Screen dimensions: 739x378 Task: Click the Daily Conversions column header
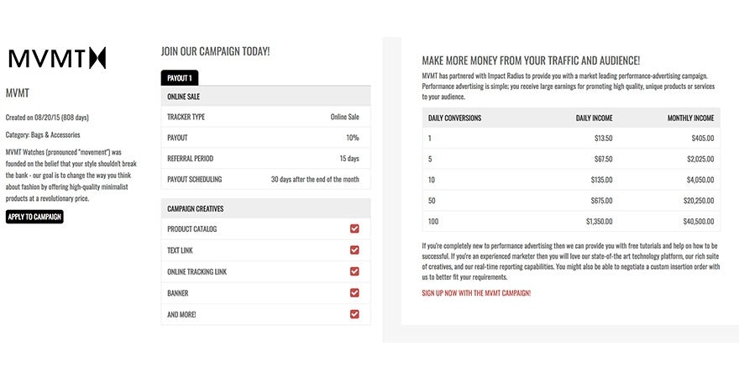click(x=454, y=118)
